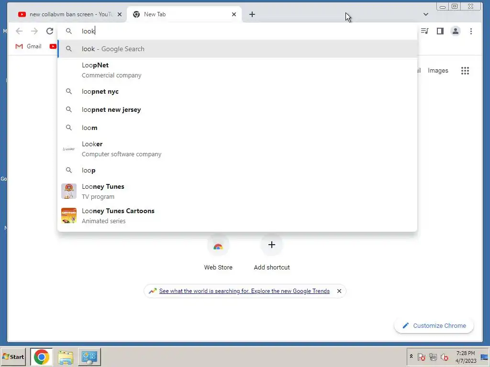Click the Gmail bookmark
490x367 pixels.
coord(28,46)
